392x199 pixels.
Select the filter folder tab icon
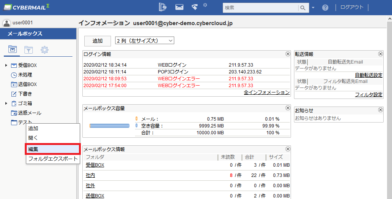point(29,50)
